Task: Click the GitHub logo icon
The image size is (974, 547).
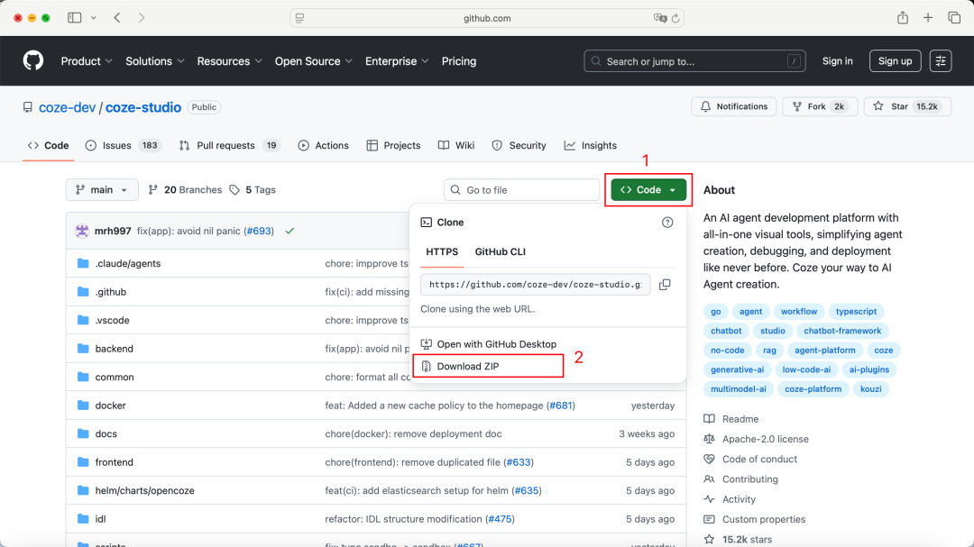Action: (x=33, y=61)
